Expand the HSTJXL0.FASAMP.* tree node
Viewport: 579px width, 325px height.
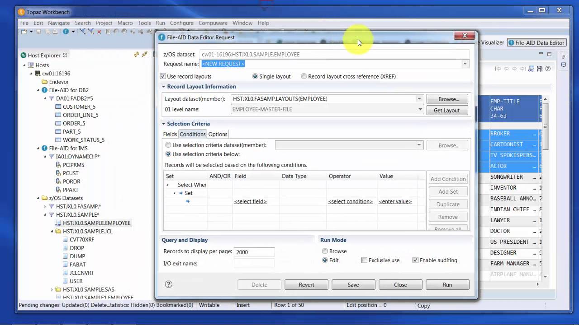45,206
